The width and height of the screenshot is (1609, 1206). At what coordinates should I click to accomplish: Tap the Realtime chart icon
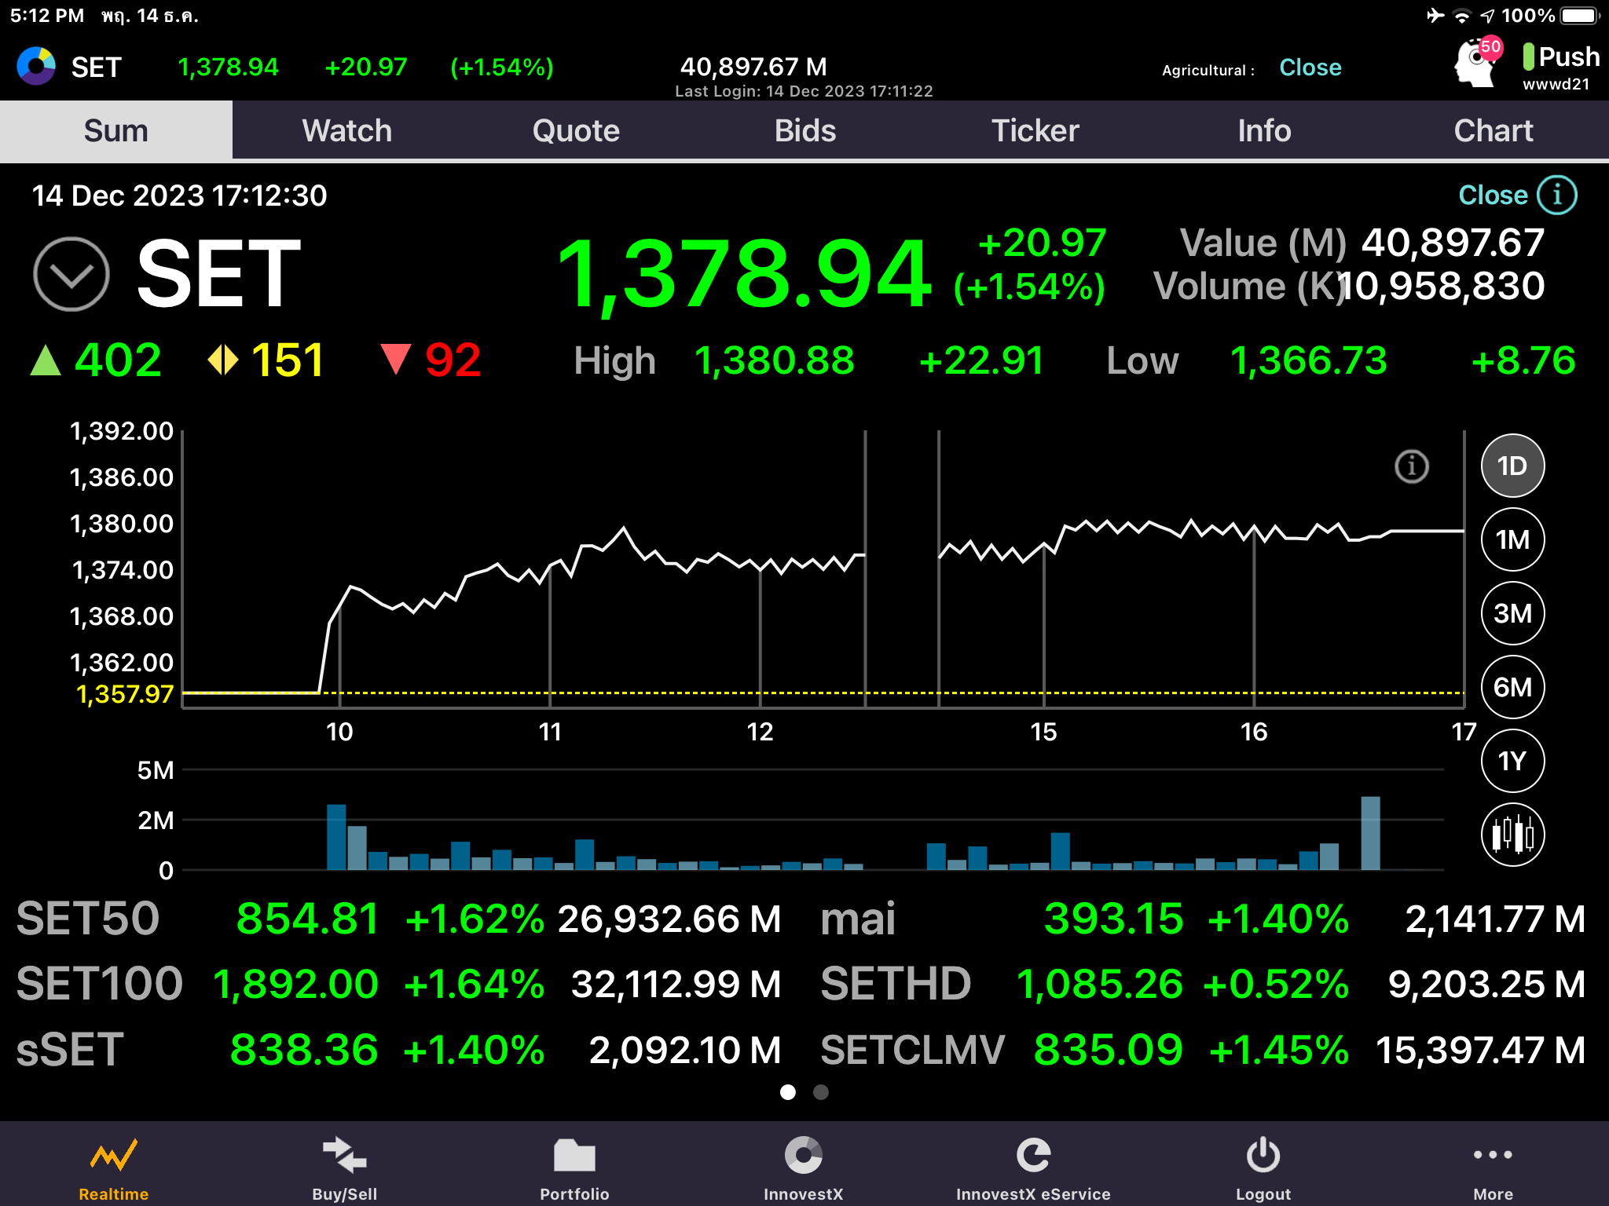[113, 1155]
